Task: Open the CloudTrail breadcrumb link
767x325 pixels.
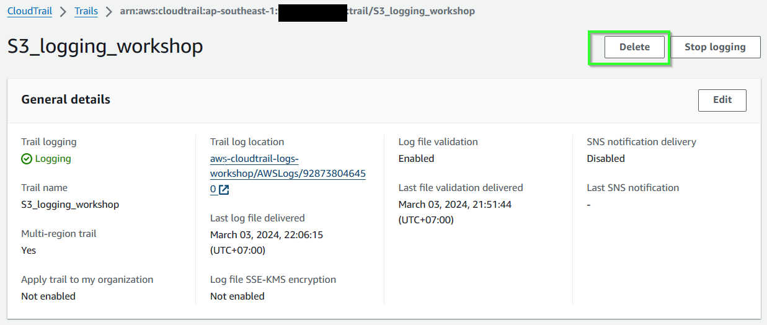Action: pyautogui.click(x=30, y=11)
